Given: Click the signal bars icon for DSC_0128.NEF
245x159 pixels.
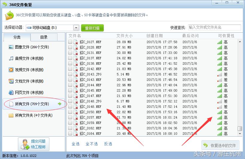Looking at the screenshot, I should [x=220, y=48].
